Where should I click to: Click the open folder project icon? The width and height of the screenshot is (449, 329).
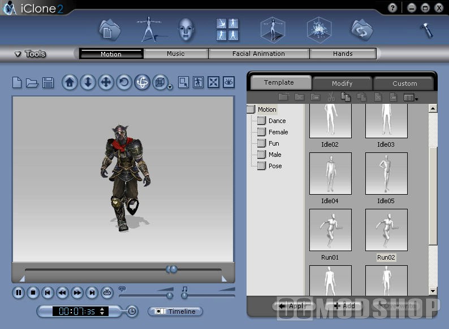(32, 82)
